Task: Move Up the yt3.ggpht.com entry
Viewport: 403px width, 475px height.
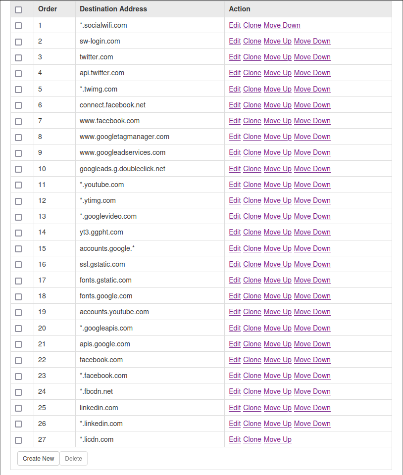Action: coord(277,232)
